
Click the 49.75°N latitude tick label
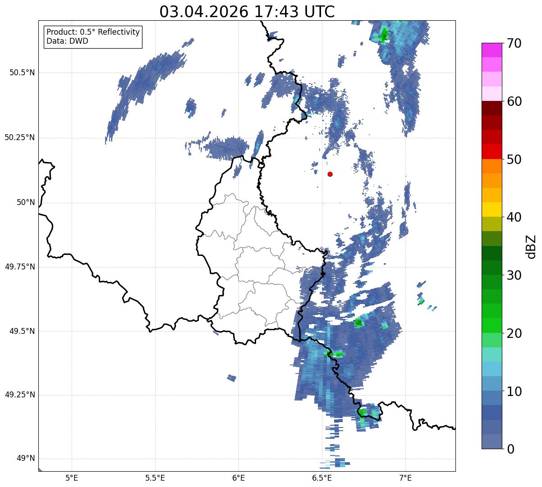(x=19, y=267)
